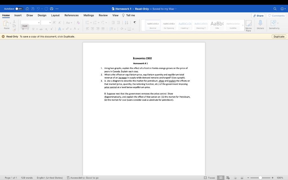Click Accessibility: Good to go status
This screenshot has height=180, width=288.
(82, 178)
